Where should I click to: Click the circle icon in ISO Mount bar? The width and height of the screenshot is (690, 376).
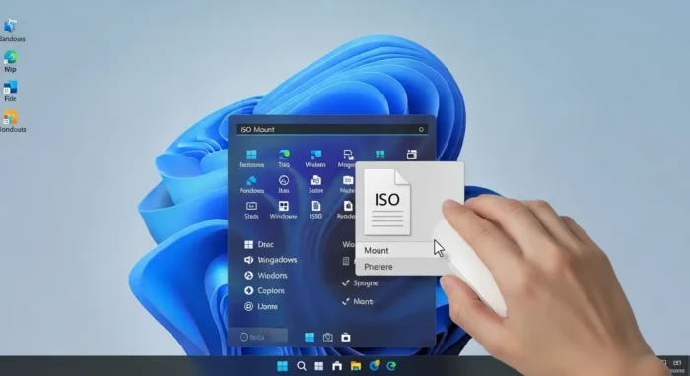(421, 129)
